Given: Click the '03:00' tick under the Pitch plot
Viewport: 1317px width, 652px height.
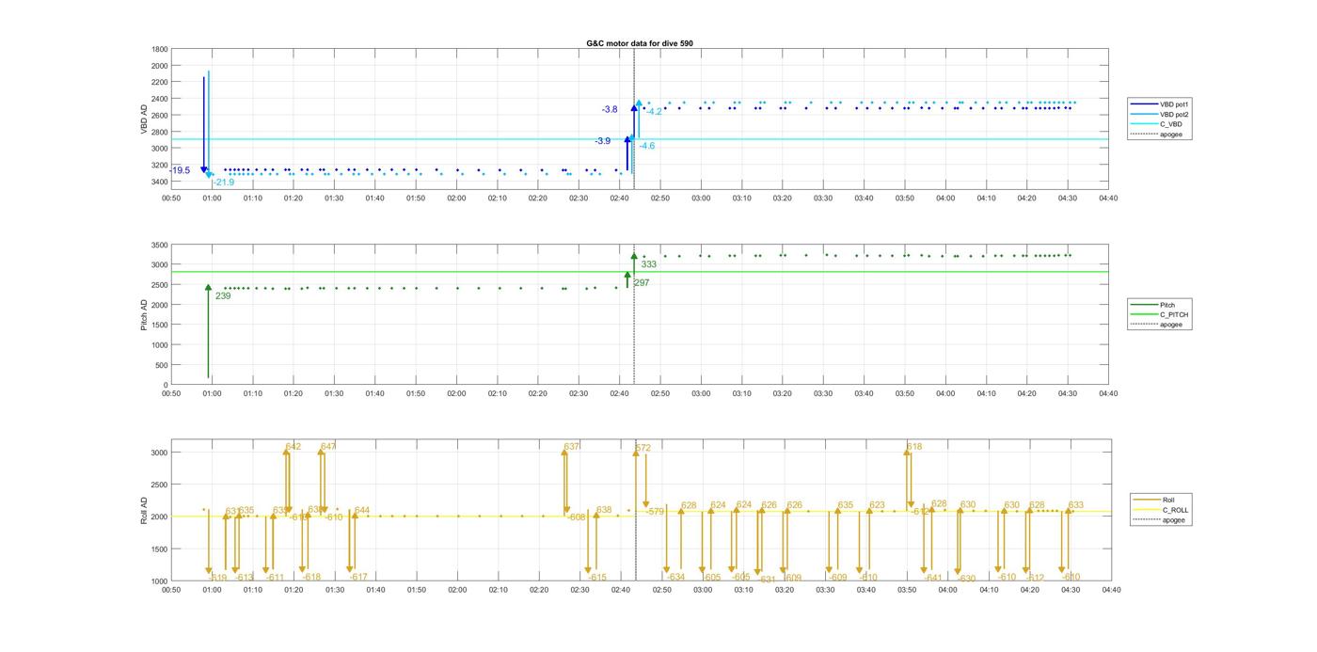Looking at the screenshot, I should pyautogui.click(x=701, y=394).
